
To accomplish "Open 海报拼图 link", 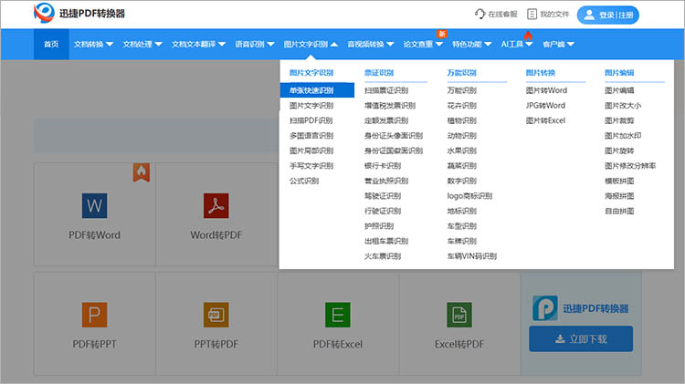I will click(x=619, y=196).
